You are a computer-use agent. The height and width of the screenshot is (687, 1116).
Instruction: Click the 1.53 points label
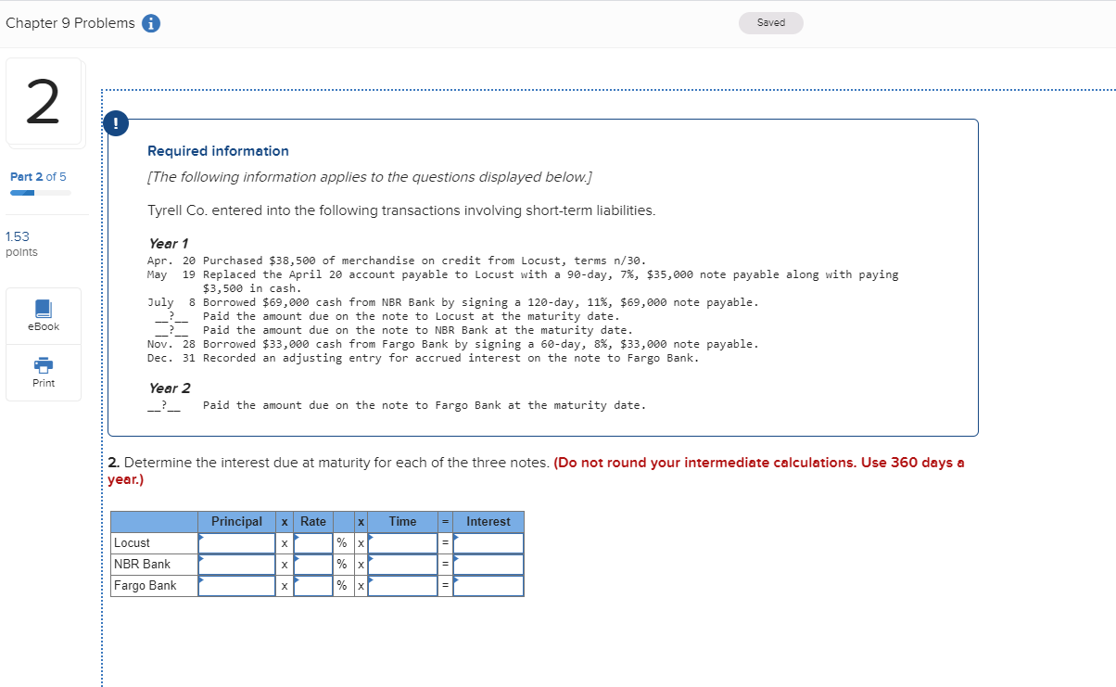[22, 244]
